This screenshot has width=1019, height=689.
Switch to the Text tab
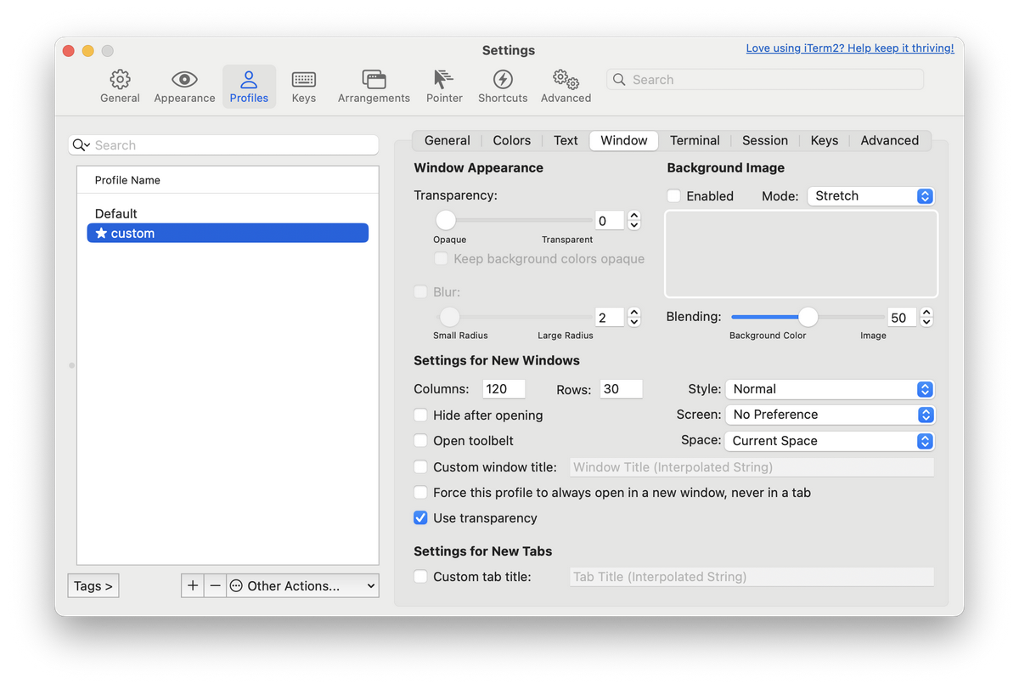566,140
